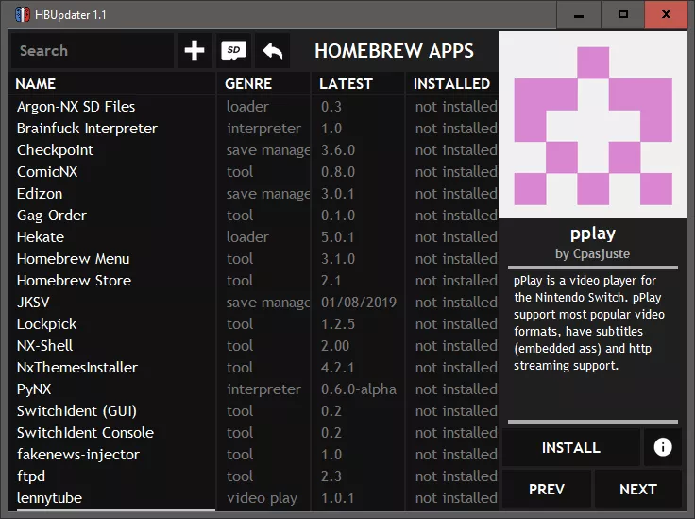Type in the Search field
This screenshot has height=519, width=695.
[x=92, y=51]
